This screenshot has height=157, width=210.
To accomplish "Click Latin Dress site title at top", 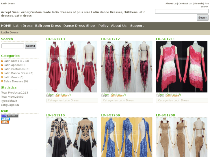I will [x=8, y=4].
